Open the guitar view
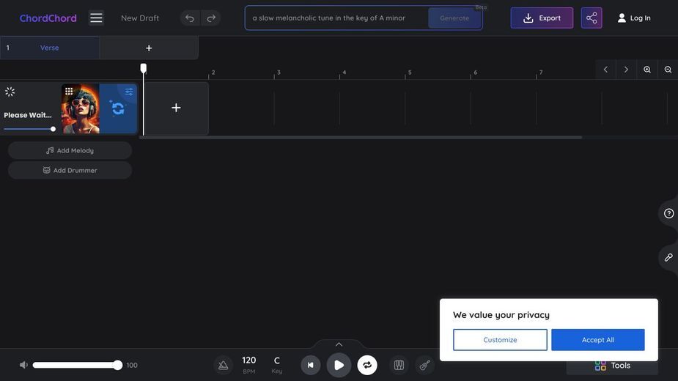Screen dimensions: 678x381 (x=424, y=366)
